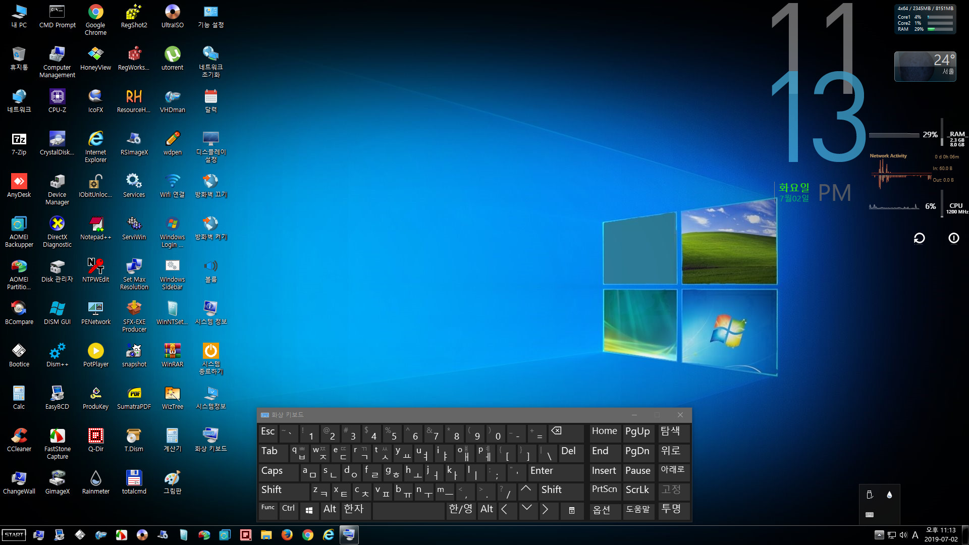Screen dimensions: 969x545
Task: Open Google Chrome desktop shortcut
Action: pyautogui.click(x=95, y=20)
